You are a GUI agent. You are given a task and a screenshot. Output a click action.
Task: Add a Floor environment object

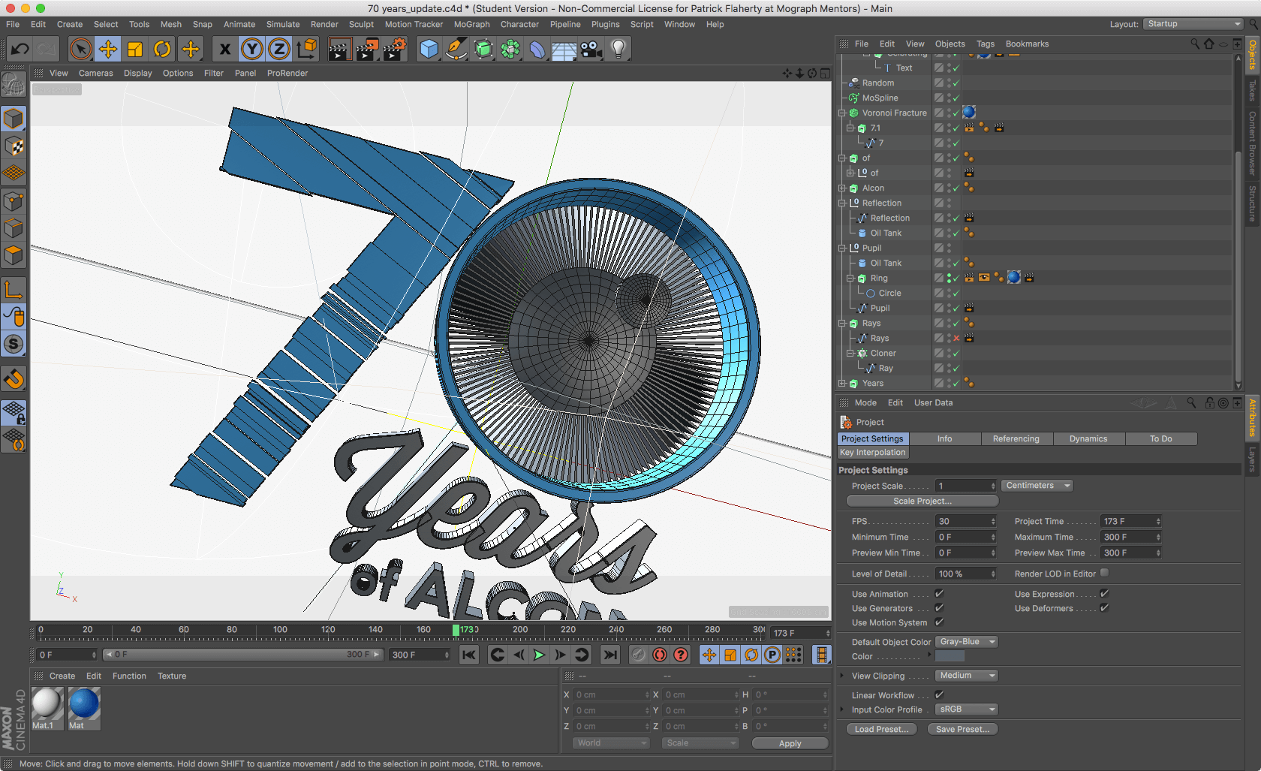[x=564, y=50]
